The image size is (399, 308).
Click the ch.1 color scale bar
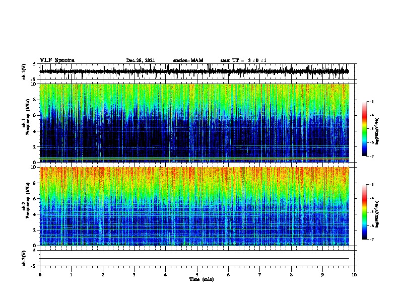click(x=365, y=129)
